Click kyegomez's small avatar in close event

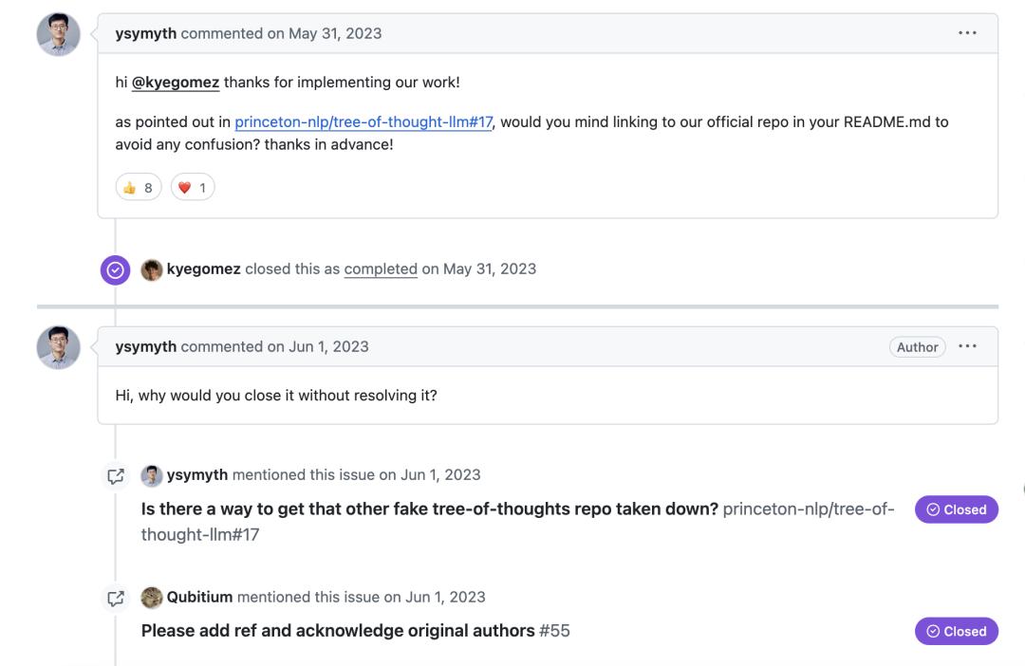[x=152, y=269]
